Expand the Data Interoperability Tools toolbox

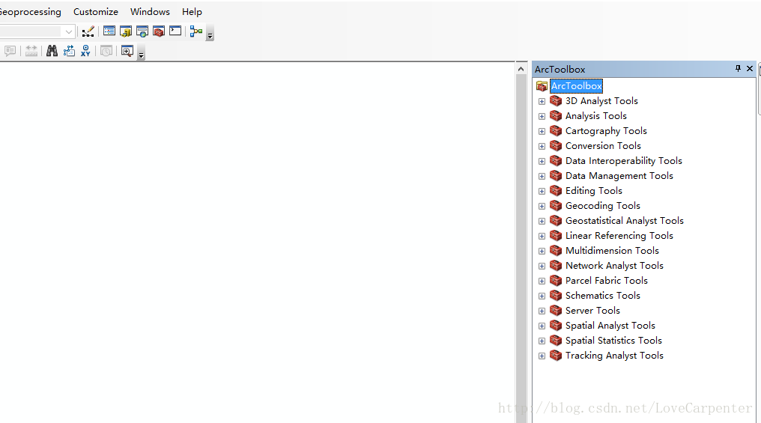tap(542, 162)
